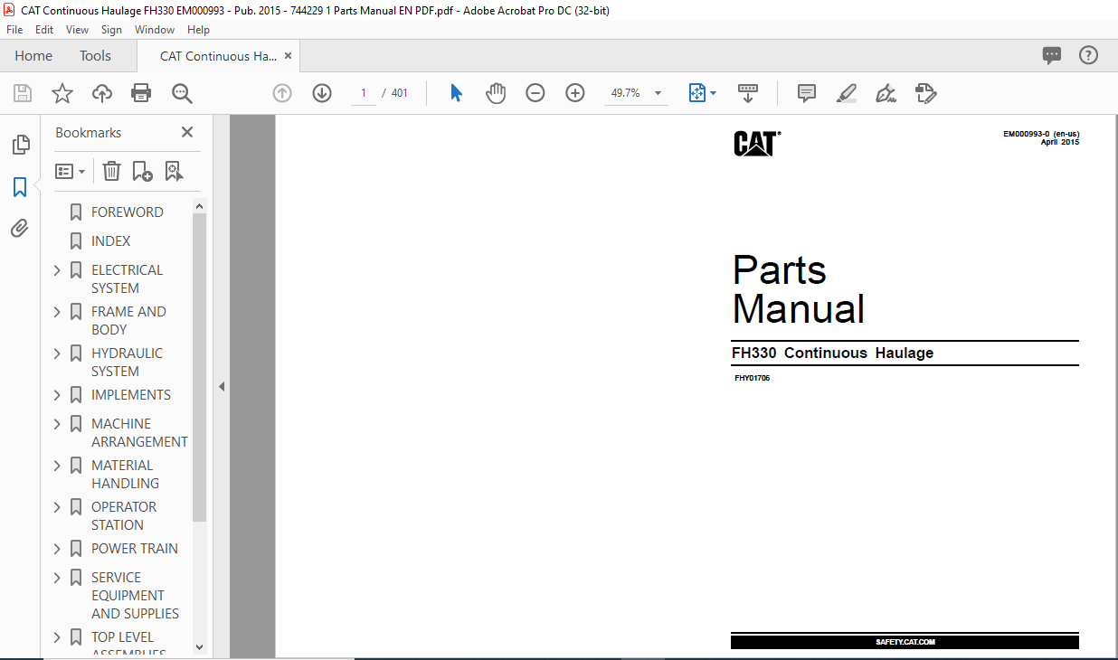Expand MATERIAL HANDLING bookmark
Screen dimensions: 1118x660
point(57,466)
